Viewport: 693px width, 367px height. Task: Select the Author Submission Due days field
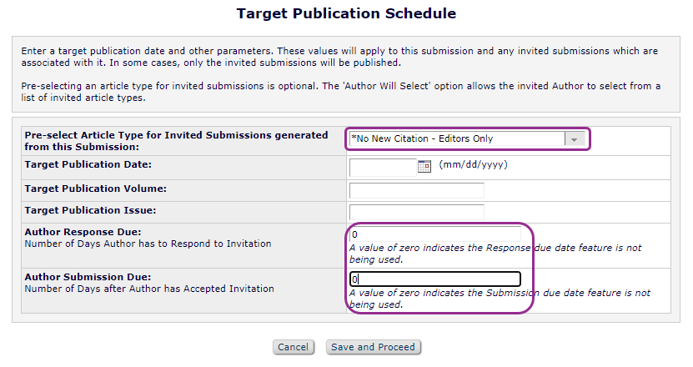pos(434,279)
